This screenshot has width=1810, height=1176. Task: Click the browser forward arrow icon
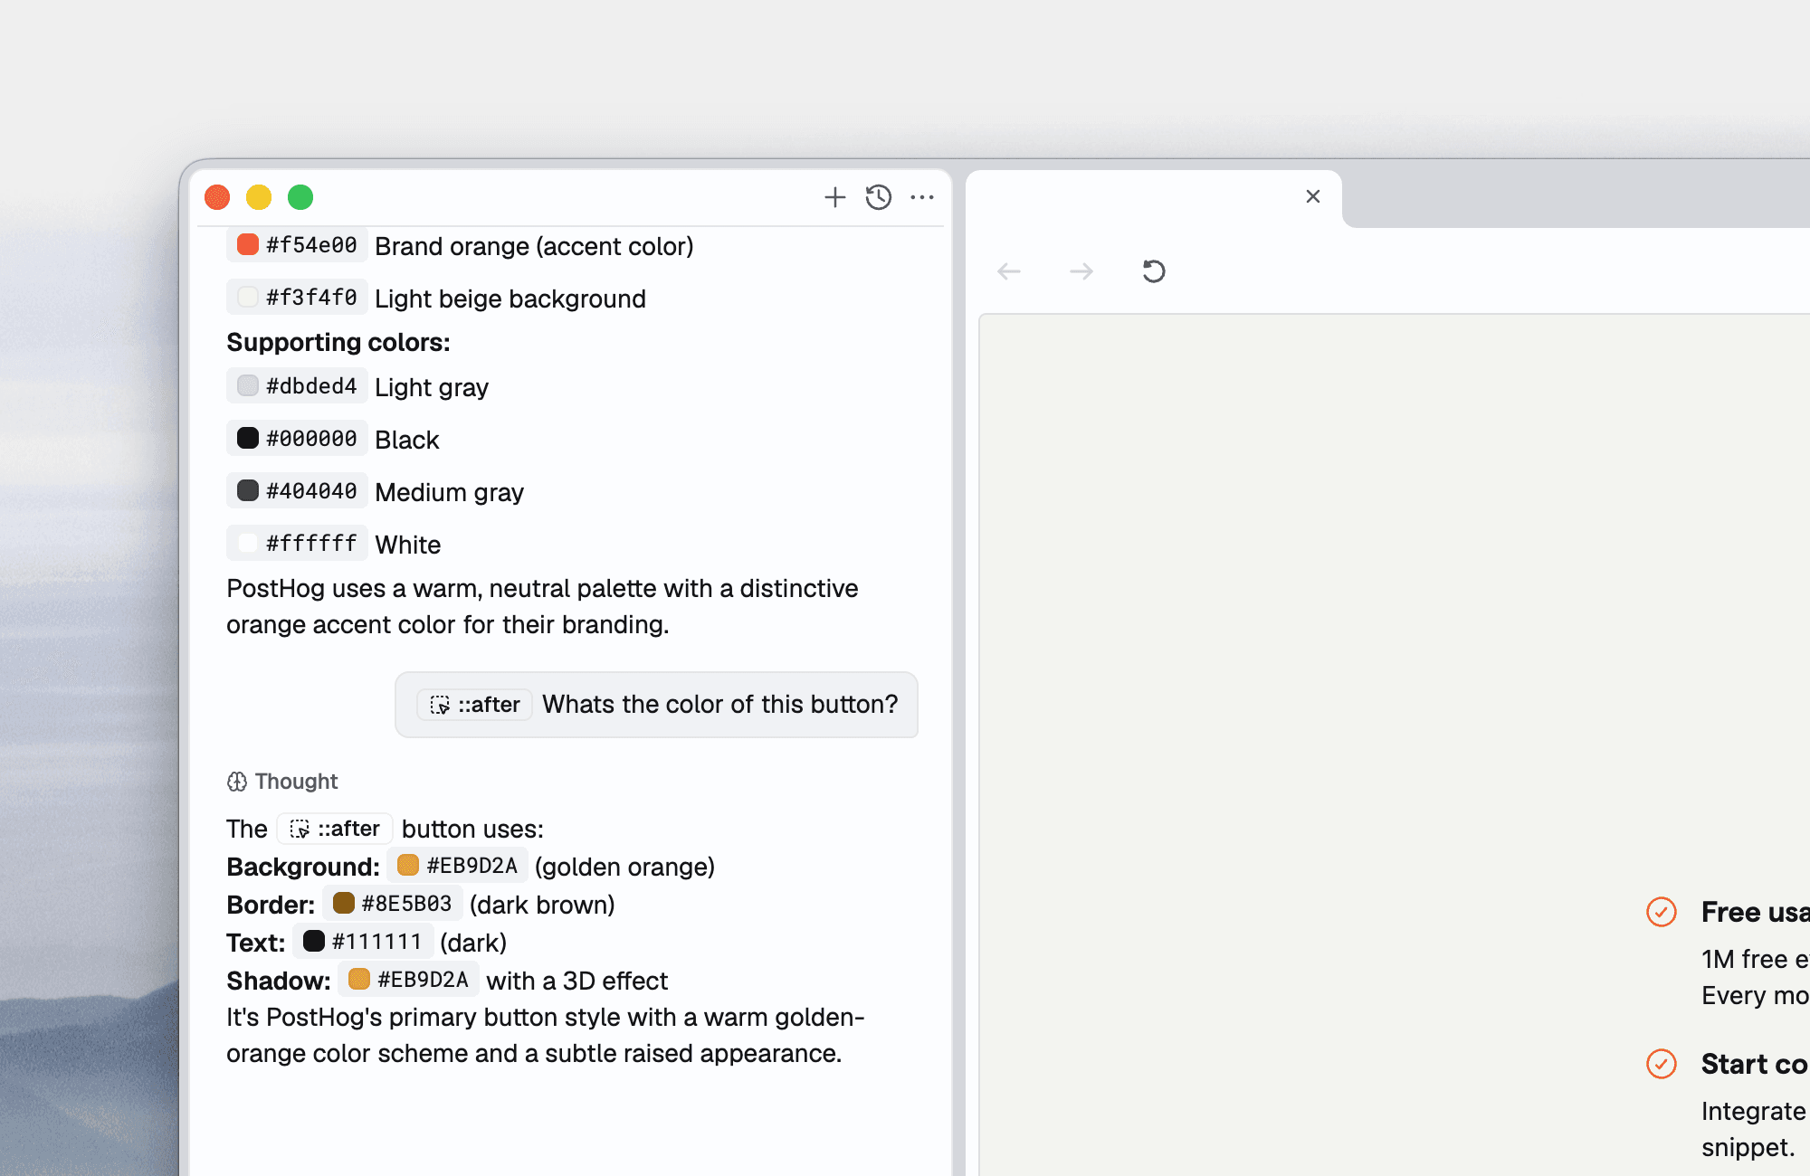click(x=1081, y=271)
